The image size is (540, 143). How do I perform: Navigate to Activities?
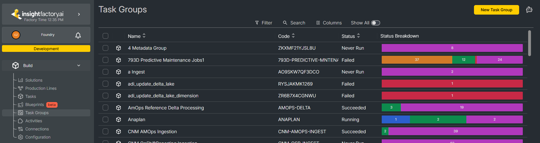(34, 121)
